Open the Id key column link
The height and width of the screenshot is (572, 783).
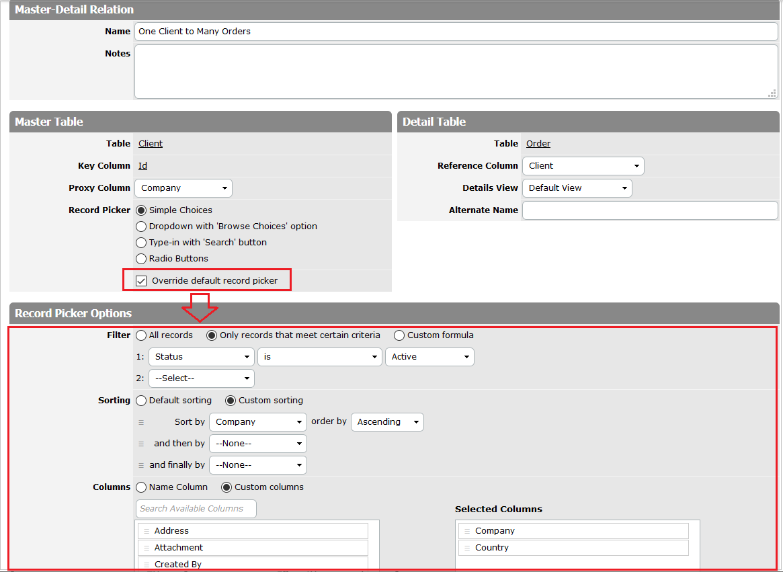[x=142, y=166]
